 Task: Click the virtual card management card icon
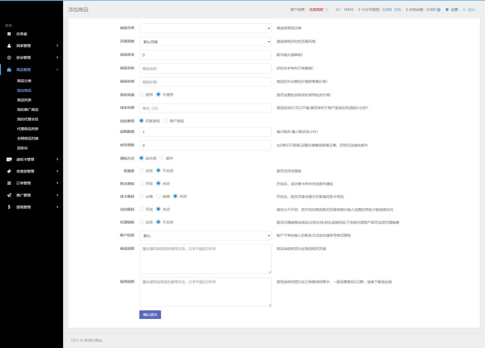click(9, 159)
